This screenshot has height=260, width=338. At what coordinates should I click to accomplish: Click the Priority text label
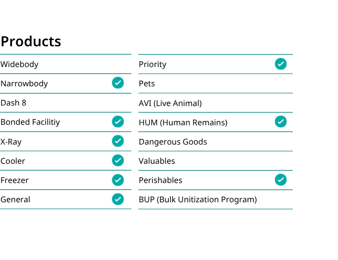pos(152,64)
